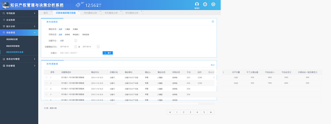
Task: Click the 12:56 clock display in header
Action: click(x=90, y=5)
